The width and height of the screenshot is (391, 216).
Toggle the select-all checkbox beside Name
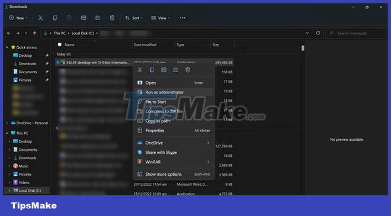point(60,44)
